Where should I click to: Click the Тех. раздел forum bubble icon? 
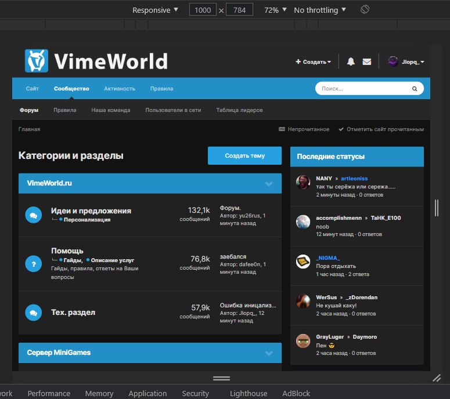[x=34, y=313]
